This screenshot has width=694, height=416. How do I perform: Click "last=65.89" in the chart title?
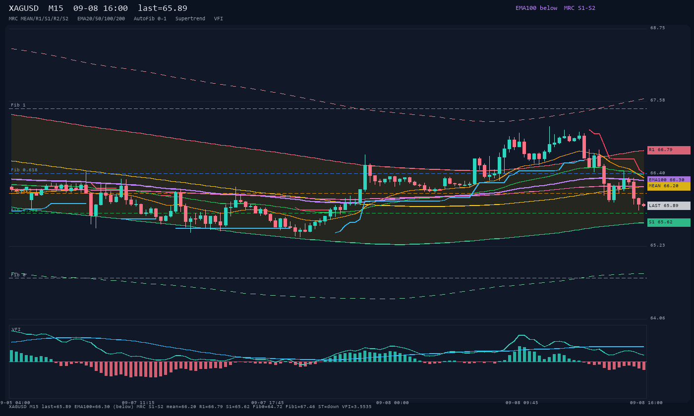[x=163, y=8]
